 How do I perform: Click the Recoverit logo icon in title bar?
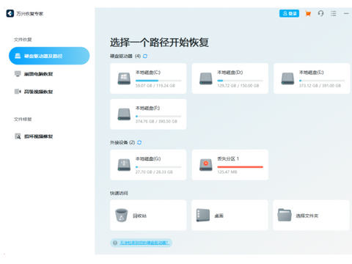coord(10,13)
